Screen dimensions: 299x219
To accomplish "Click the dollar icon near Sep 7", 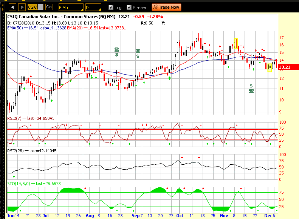I will (x=138, y=56).
